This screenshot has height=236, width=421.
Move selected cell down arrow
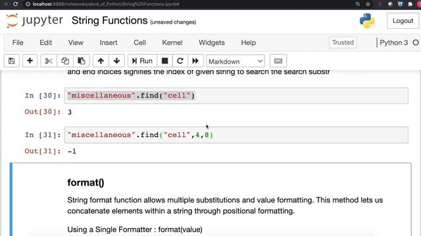pos(116,61)
